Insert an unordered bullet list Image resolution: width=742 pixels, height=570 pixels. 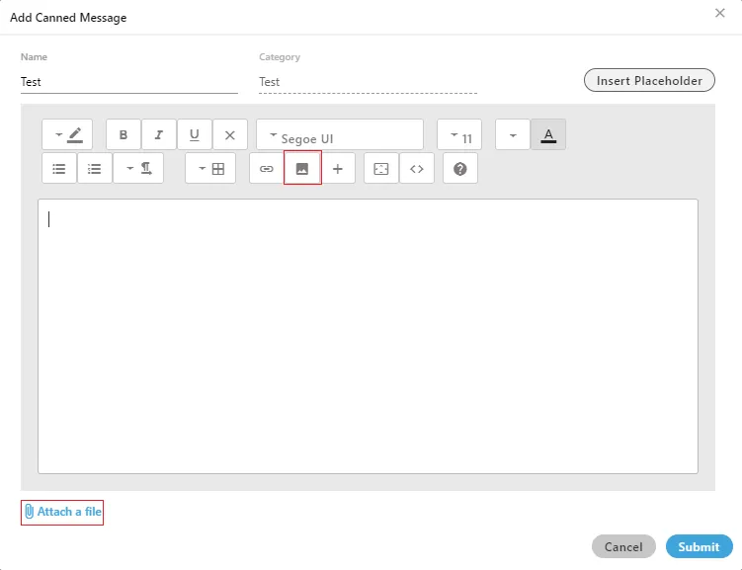pyautogui.click(x=59, y=168)
